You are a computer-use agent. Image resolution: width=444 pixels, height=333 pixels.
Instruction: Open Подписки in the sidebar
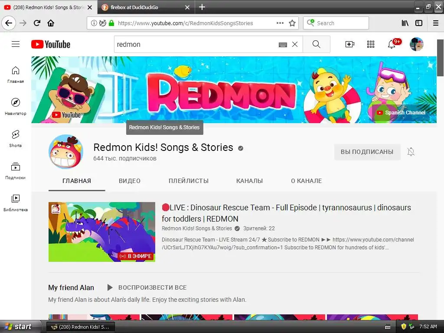coord(16,171)
